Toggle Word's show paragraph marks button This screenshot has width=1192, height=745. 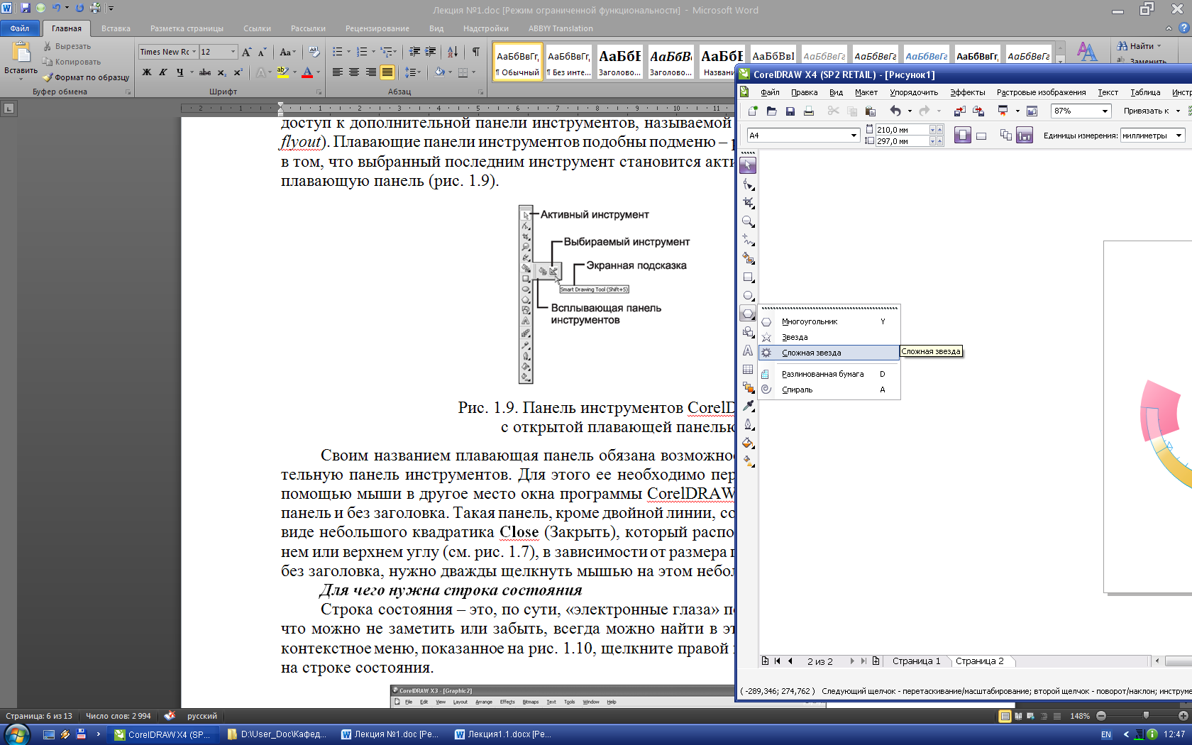click(475, 52)
